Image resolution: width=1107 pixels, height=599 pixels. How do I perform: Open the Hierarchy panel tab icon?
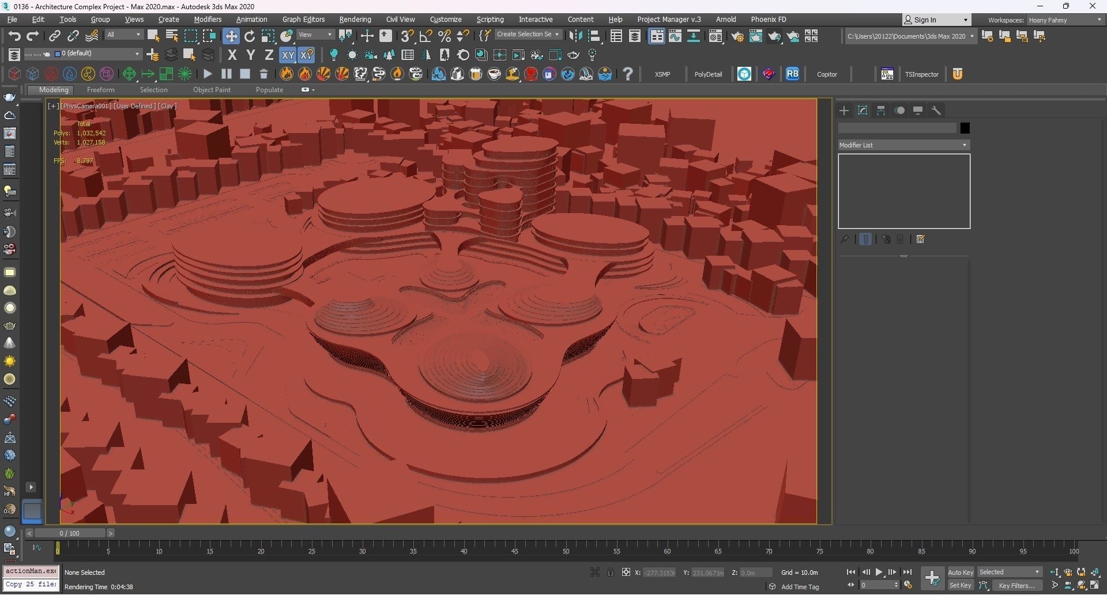tap(881, 111)
